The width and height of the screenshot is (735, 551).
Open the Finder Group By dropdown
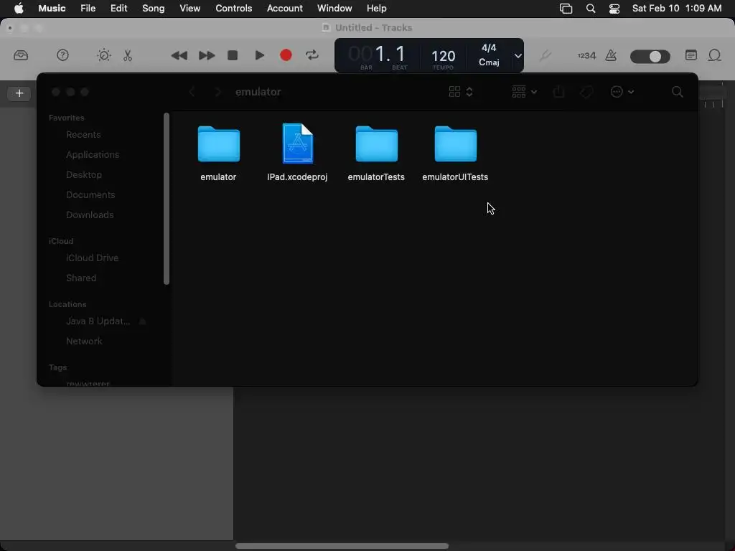[x=524, y=92]
